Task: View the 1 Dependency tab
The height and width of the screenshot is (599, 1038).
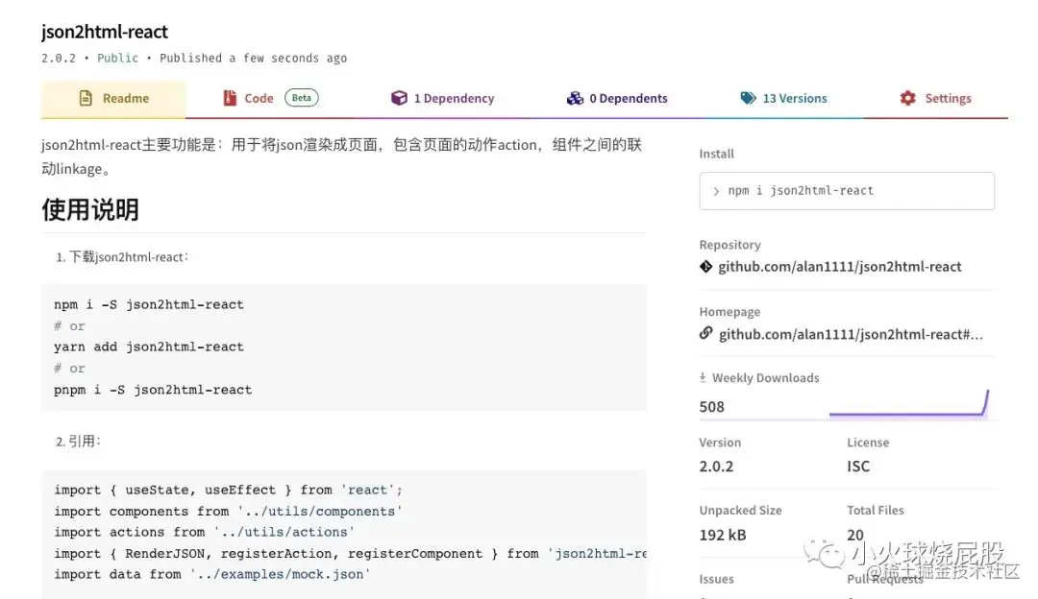Action: pos(442,99)
